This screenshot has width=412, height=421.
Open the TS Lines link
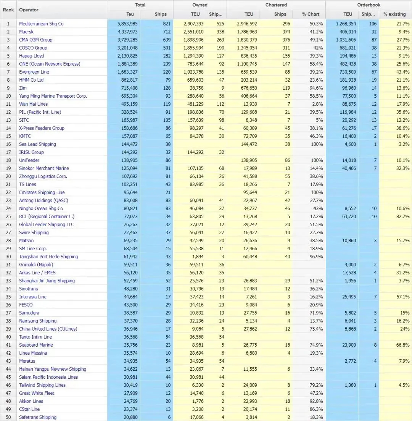pos(27,185)
